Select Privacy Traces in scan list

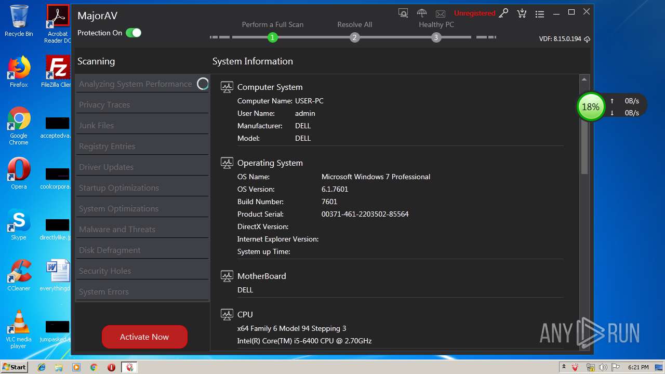tap(142, 104)
